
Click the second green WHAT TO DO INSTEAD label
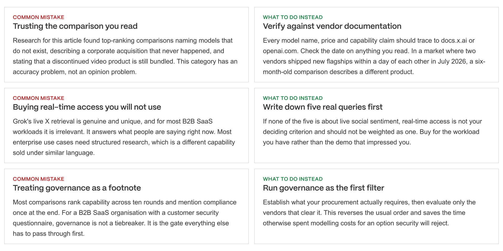pyautogui.click(x=293, y=98)
